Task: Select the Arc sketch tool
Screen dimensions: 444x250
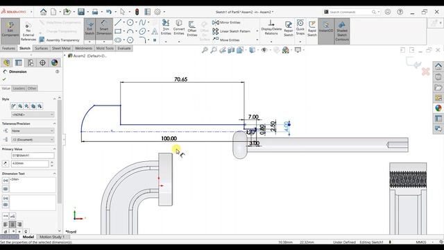Action: point(130,31)
